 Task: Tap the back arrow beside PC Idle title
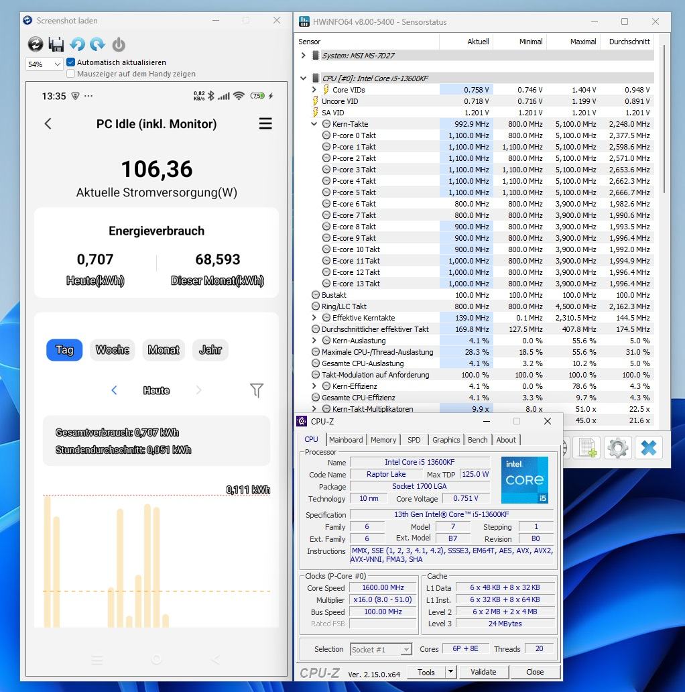(48, 124)
